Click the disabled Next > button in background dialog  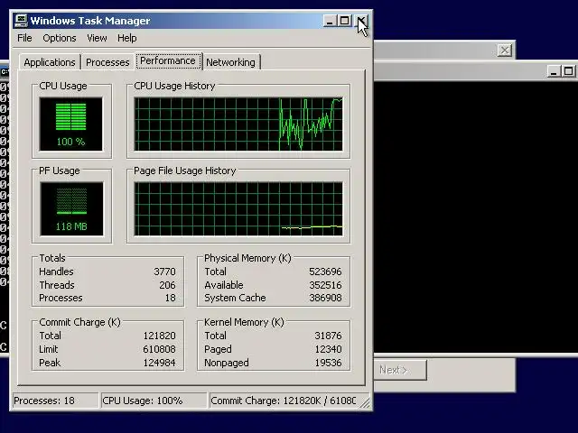[x=400, y=370]
